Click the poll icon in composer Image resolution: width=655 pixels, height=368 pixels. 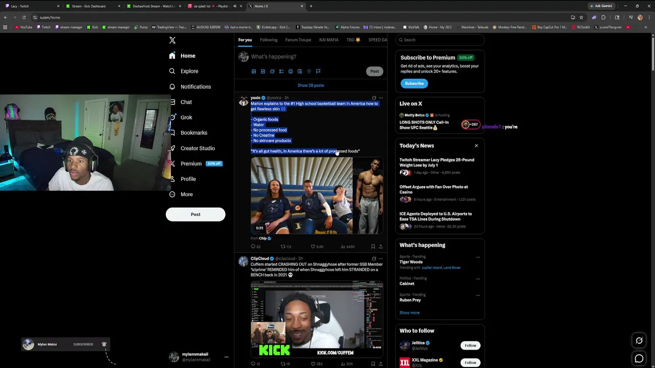pyautogui.click(x=281, y=72)
